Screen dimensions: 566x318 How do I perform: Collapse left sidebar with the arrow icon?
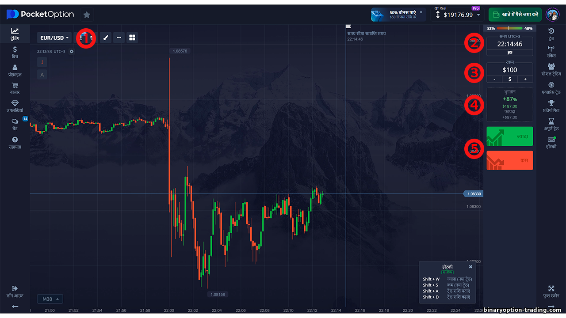pos(15,307)
